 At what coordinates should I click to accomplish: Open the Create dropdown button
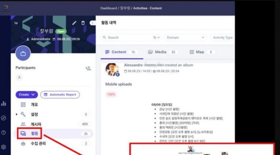click(x=27, y=95)
